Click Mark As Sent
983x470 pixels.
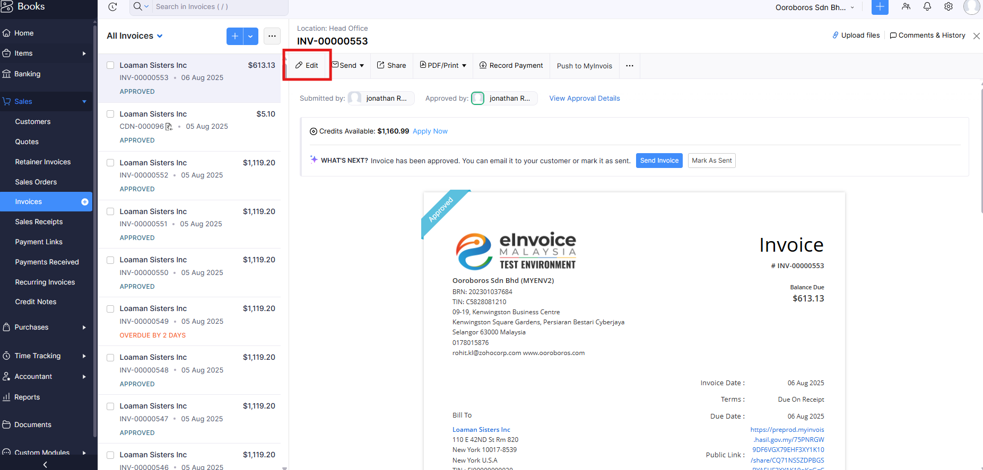click(712, 161)
